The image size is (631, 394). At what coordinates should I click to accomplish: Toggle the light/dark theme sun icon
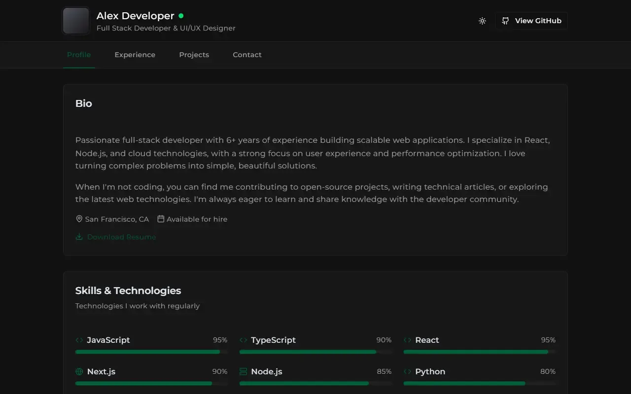click(x=482, y=21)
